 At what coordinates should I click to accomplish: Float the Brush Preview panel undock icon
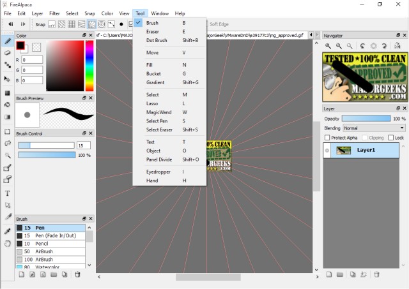click(x=84, y=98)
